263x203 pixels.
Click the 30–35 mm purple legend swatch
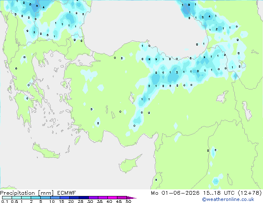(93, 198)
